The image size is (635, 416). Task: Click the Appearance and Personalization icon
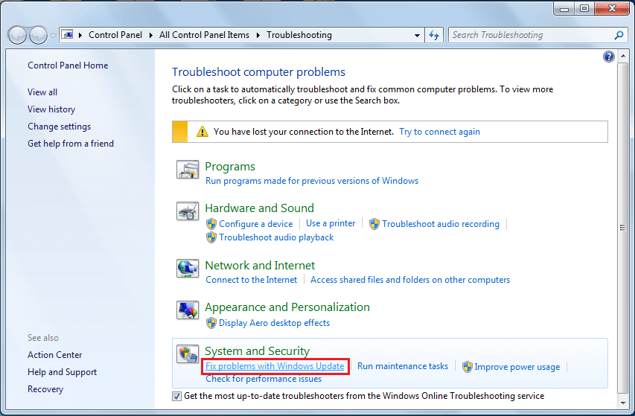[188, 310]
